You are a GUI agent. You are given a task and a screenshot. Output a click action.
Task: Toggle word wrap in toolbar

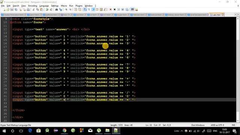pyautogui.click(x=85, y=10)
